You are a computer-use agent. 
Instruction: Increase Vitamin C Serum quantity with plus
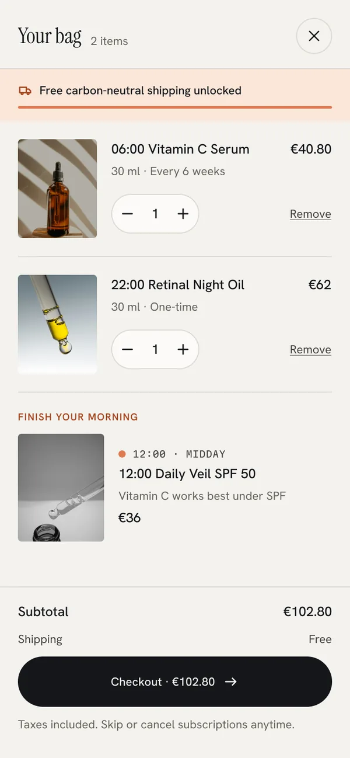183,214
